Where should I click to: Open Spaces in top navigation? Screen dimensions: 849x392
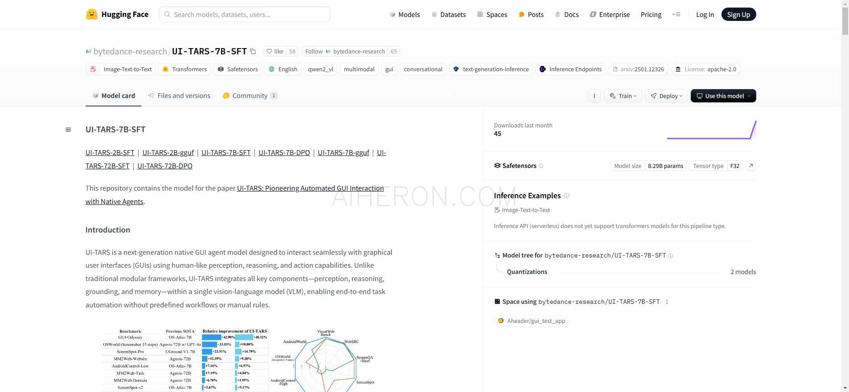tap(492, 14)
